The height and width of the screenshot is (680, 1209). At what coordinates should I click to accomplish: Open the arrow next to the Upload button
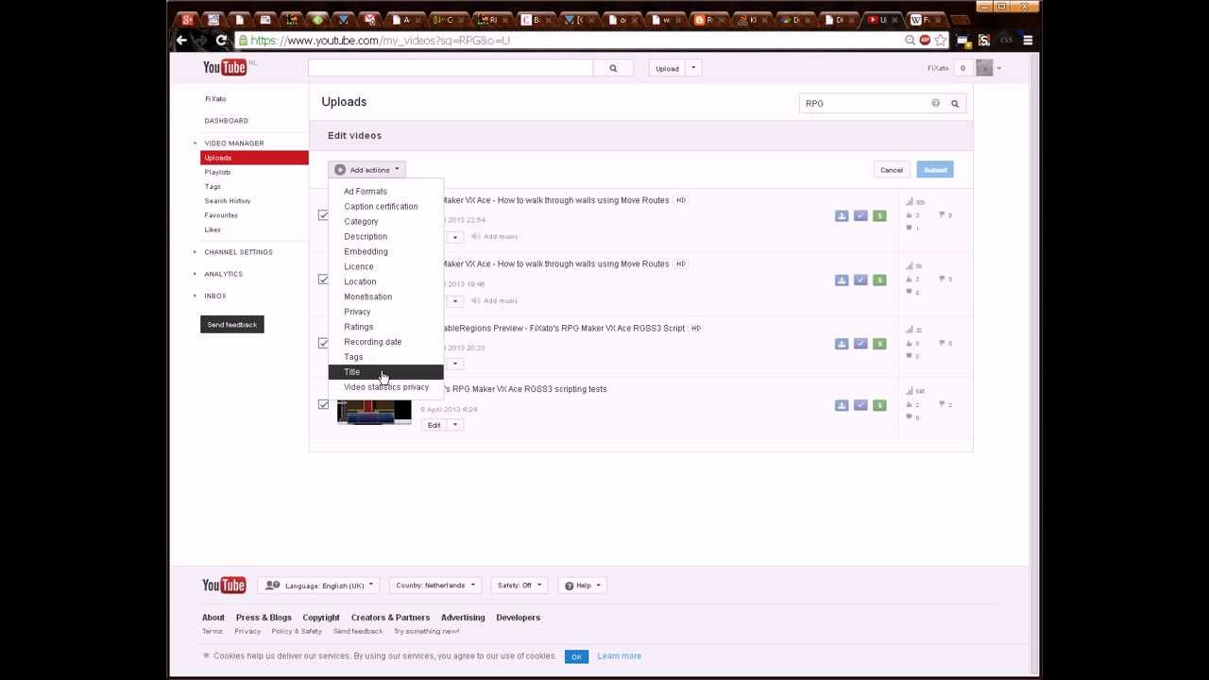tap(693, 68)
